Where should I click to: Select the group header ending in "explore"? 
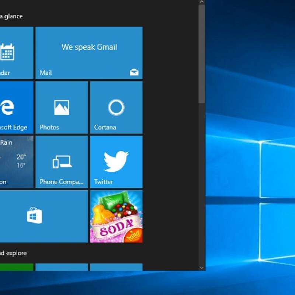click(13, 253)
